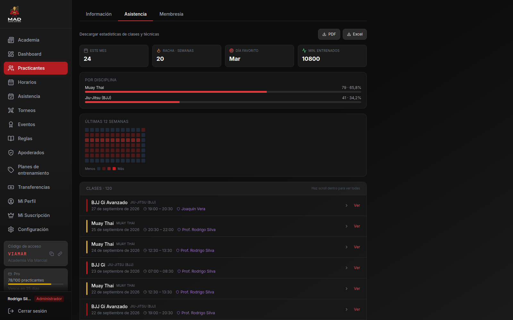The image size is (513, 320).
Task: Open Mi Suscripción crown item
Action: [36, 215]
